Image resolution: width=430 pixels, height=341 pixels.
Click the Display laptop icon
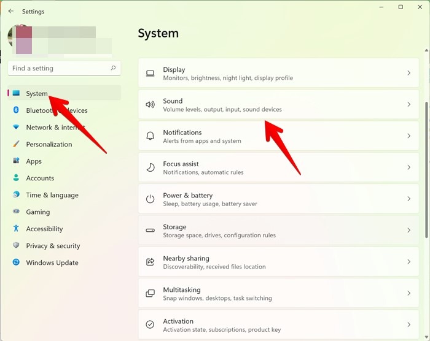(x=150, y=73)
